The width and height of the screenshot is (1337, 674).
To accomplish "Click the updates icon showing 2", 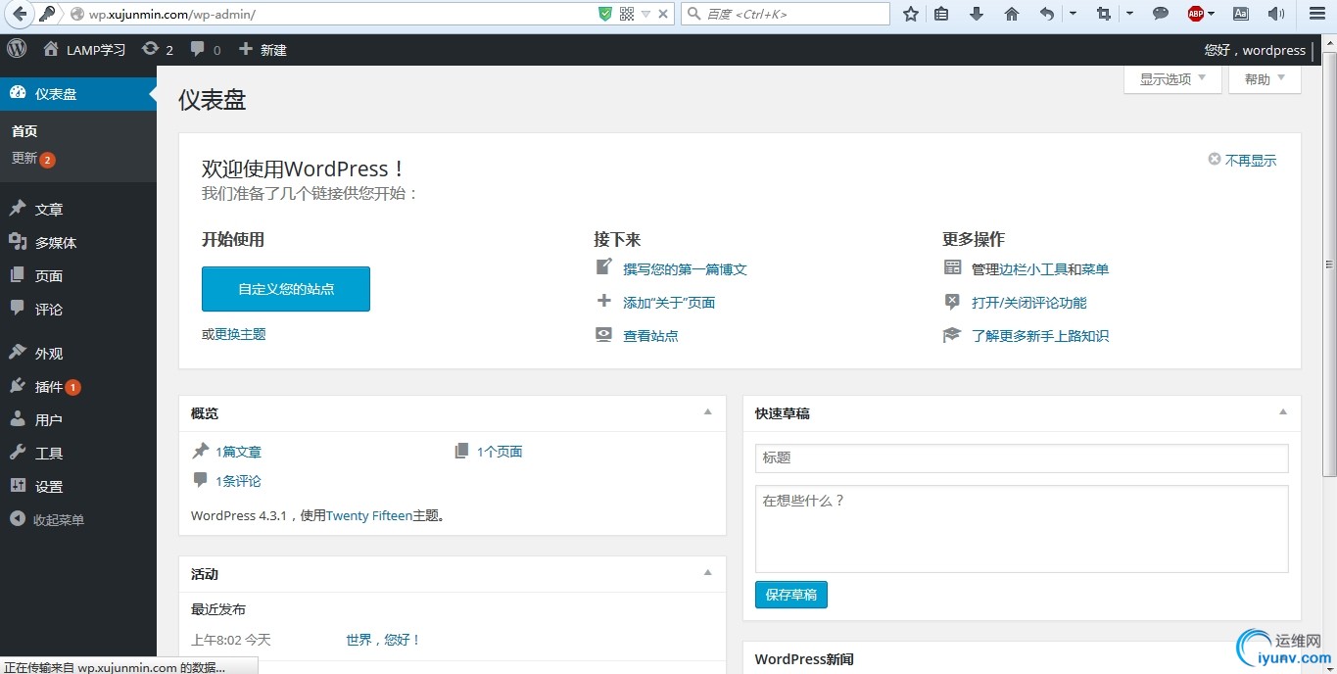I will click(158, 50).
